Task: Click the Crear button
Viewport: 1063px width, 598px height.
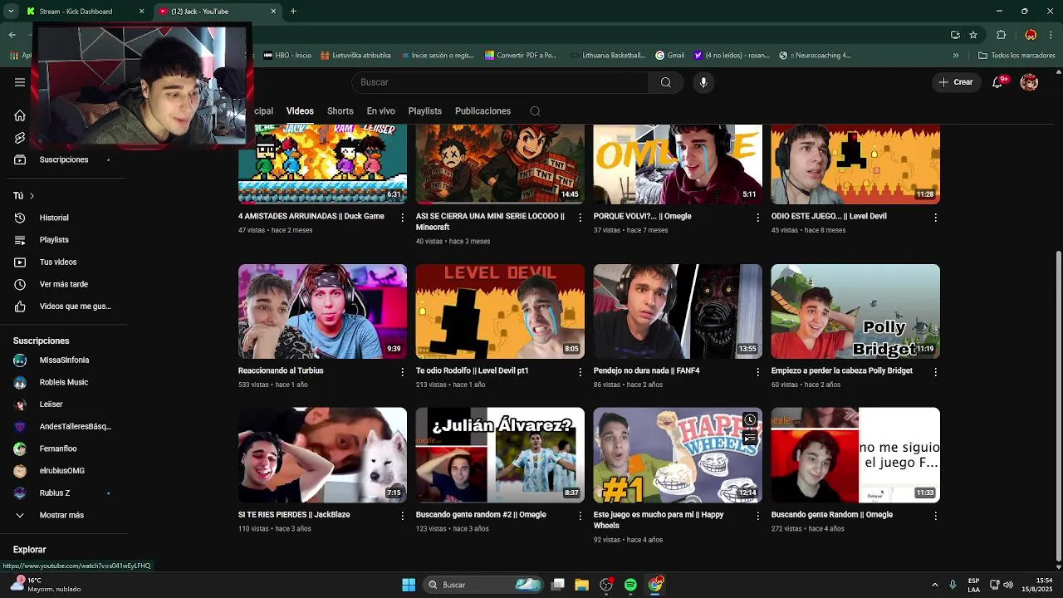Action: tap(956, 82)
